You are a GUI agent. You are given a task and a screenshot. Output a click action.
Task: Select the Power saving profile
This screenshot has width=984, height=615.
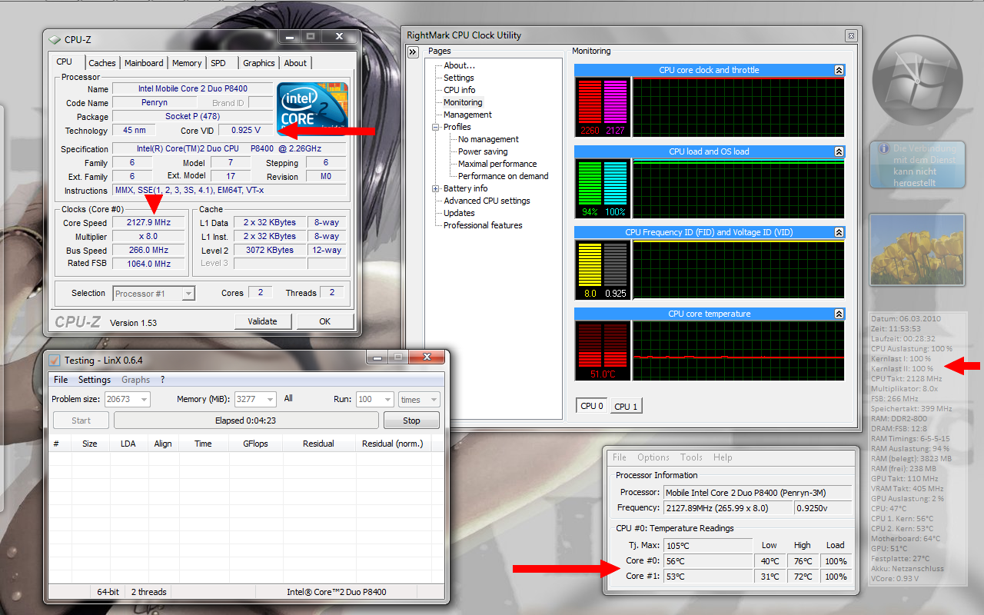coord(483,151)
